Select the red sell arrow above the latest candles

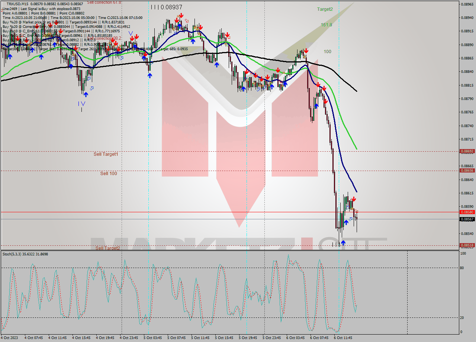(x=354, y=199)
